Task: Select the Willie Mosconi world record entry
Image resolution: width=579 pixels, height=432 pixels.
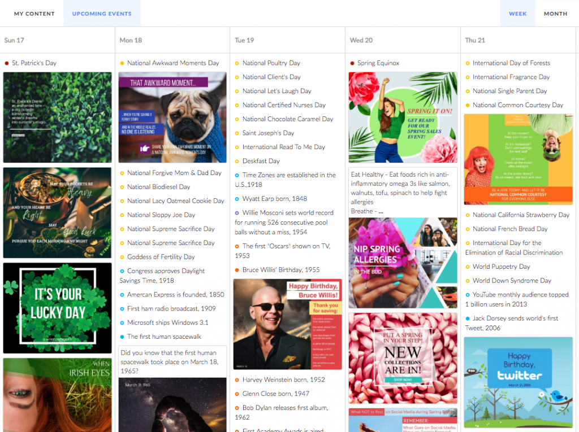Action: point(284,222)
